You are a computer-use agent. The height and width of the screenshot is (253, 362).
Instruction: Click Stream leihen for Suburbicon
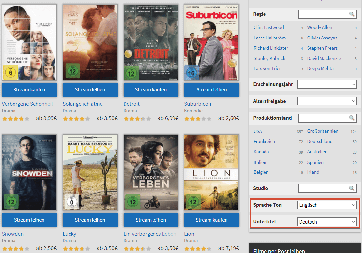click(x=211, y=90)
